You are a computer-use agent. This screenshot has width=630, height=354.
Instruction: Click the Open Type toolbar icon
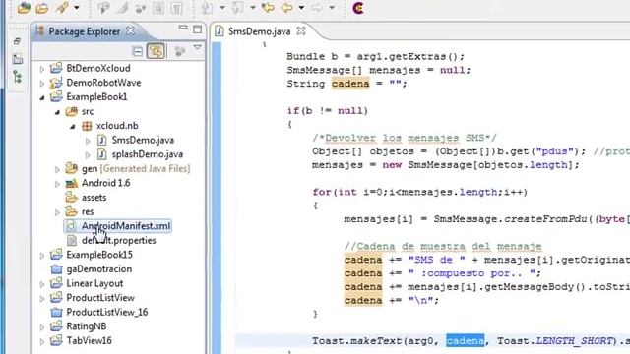[24, 8]
